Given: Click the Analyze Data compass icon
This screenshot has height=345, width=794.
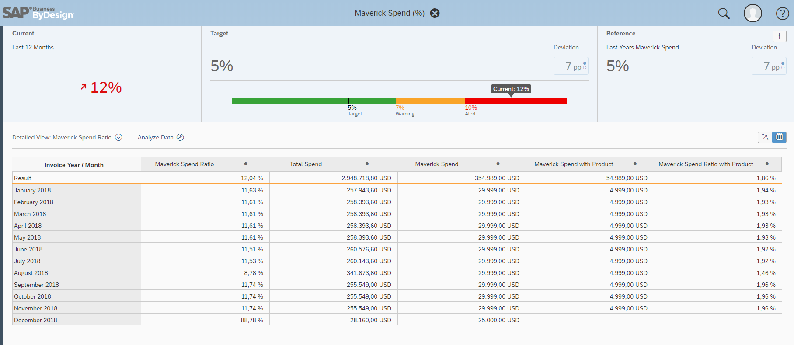Looking at the screenshot, I should click(180, 137).
